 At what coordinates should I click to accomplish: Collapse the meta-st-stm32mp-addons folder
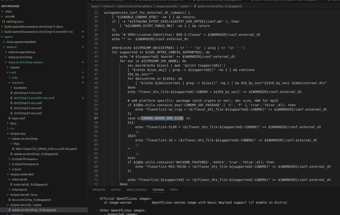pos(6,62)
